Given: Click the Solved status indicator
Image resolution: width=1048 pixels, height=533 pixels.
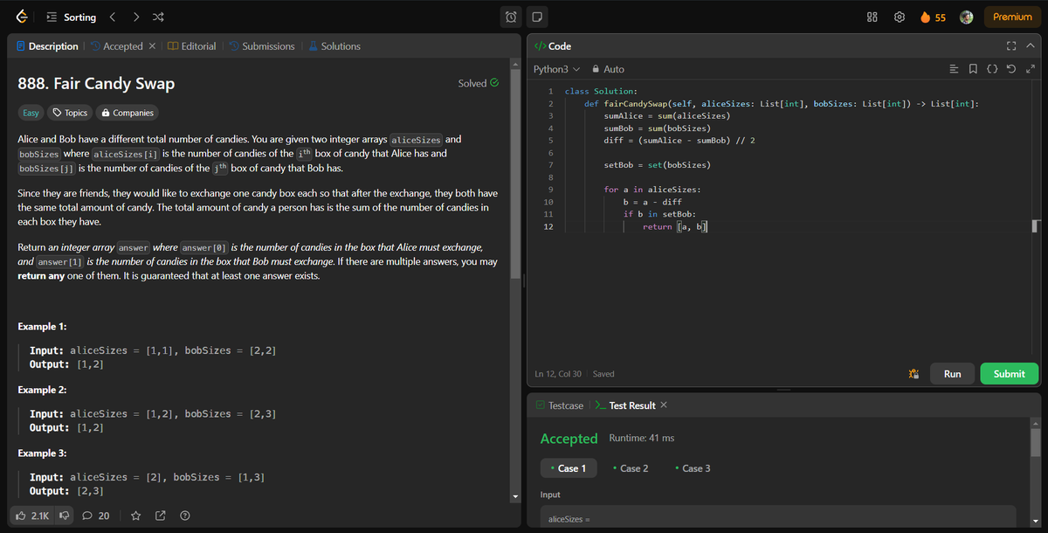Looking at the screenshot, I should click(479, 83).
